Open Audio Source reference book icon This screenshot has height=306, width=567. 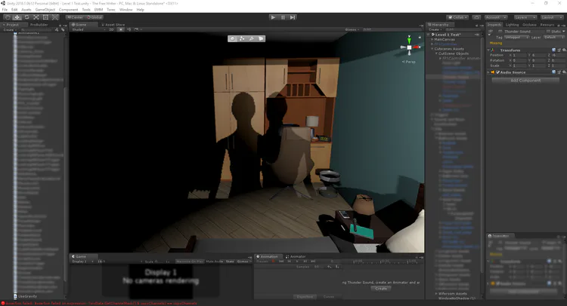click(x=553, y=72)
